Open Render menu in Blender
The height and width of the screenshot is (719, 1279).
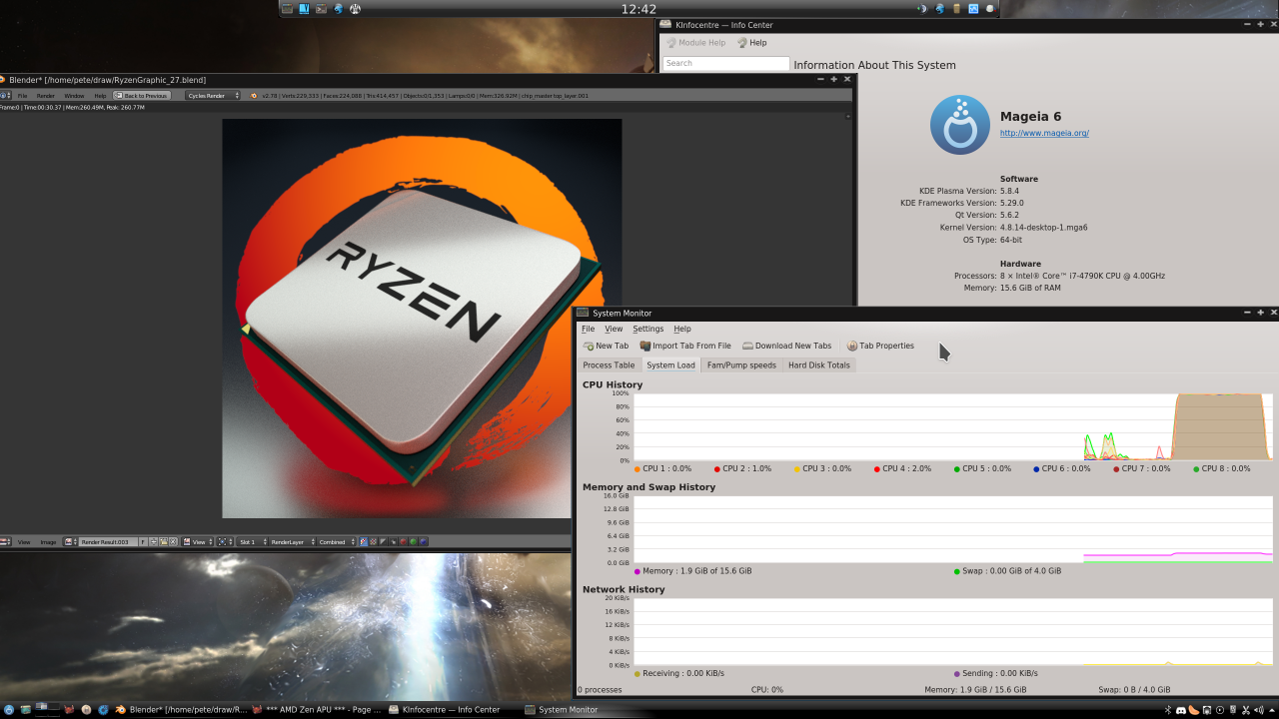point(46,96)
